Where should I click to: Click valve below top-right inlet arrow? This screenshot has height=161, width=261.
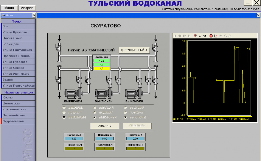(x=155, y=48)
